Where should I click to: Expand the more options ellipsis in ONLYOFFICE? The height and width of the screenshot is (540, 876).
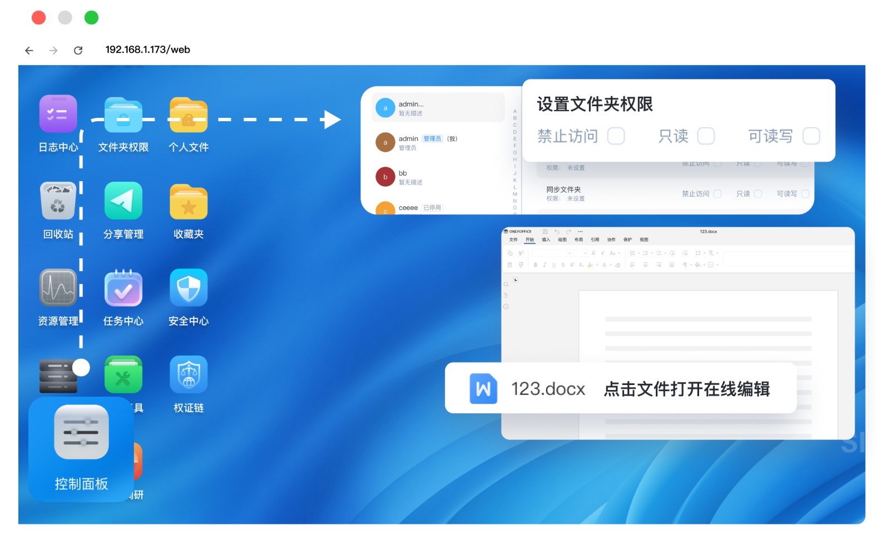pos(580,232)
